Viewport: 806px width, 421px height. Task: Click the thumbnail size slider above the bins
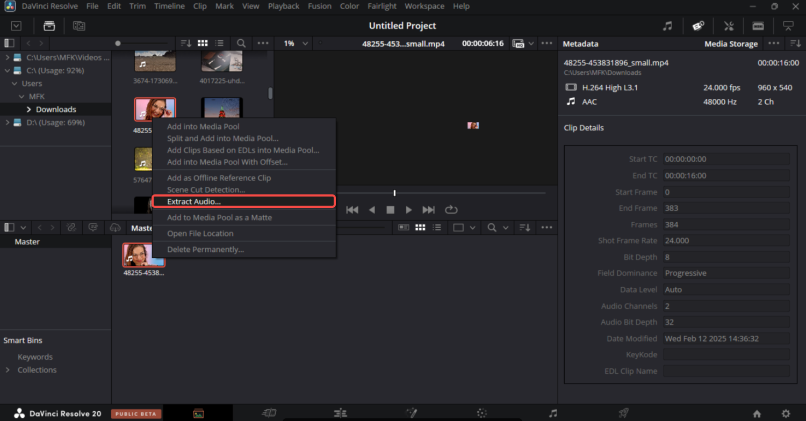pyautogui.click(x=118, y=43)
